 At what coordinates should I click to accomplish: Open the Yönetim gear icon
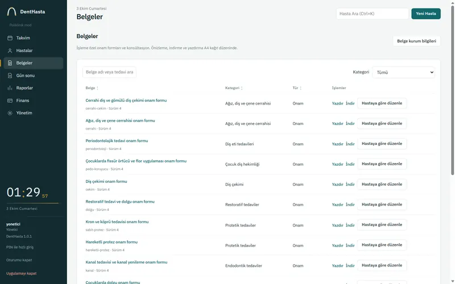point(10,113)
